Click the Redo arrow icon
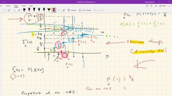The width and height of the screenshot is (172, 96). (x=4, y=10)
